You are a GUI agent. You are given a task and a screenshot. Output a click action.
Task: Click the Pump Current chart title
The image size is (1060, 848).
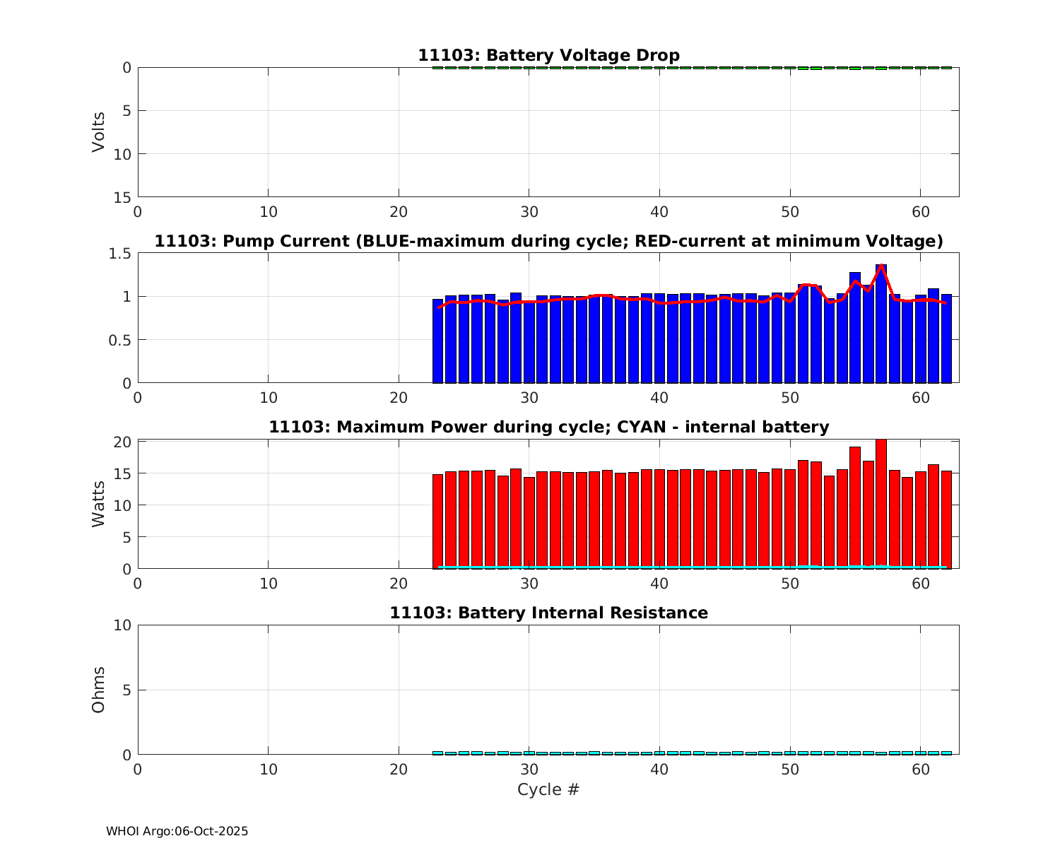[548, 242]
